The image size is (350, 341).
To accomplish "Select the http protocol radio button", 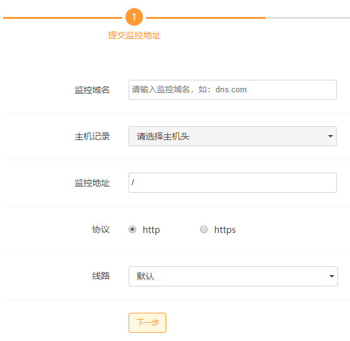I will pyautogui.click(x=132, y=229).
